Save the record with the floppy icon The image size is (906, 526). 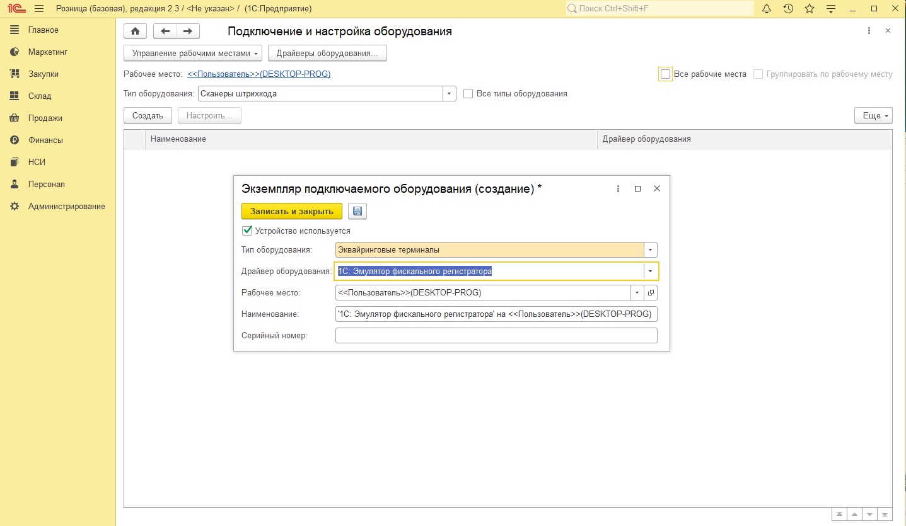point(357,211)
